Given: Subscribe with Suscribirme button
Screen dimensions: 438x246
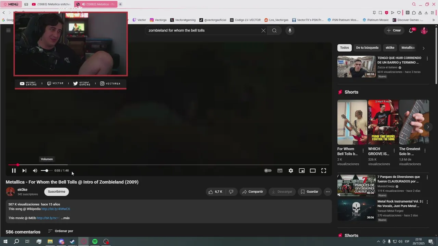Looking at the screenshot, I should pos(56,192).
